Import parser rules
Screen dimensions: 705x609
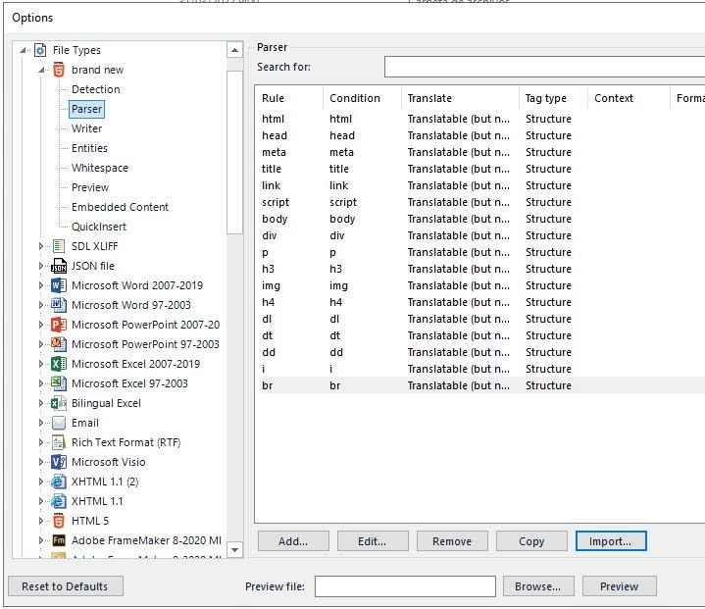611,541
